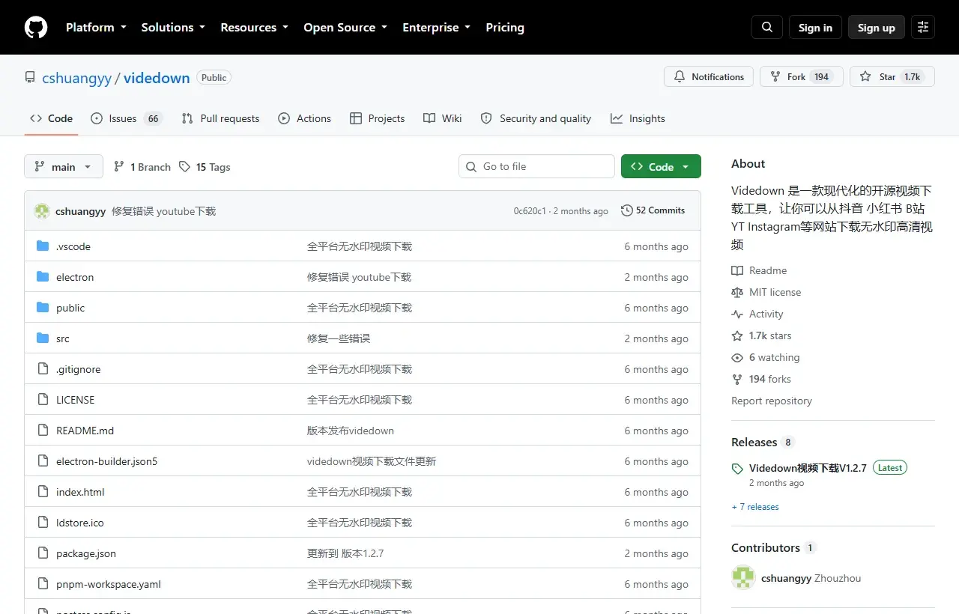Open the Security and quality tab
Viewport: 959px width, 614px height.
click(536, 118)
